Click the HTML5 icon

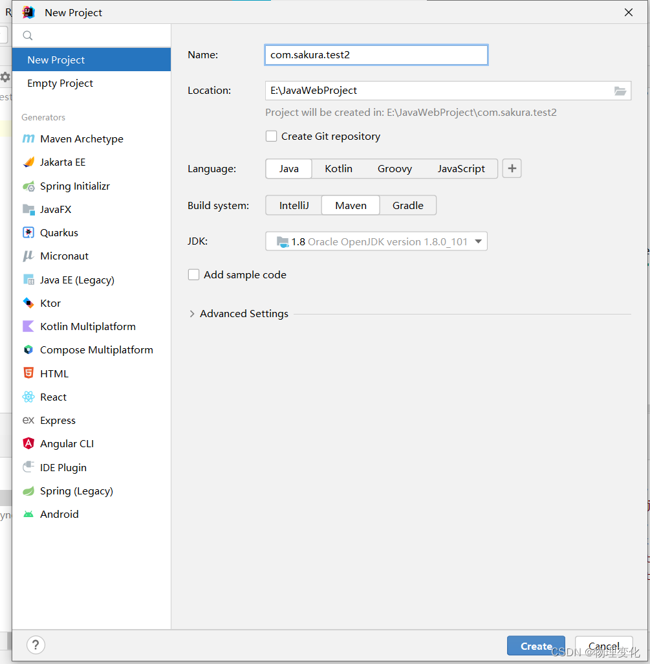coord(28,373)
